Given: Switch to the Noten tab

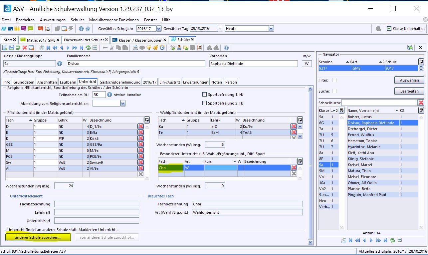Looking at the screenshot, I should point(216,82).
